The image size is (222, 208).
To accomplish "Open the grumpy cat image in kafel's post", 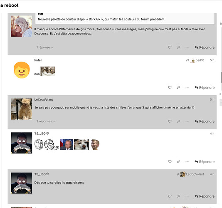I will tap(48, 71).
